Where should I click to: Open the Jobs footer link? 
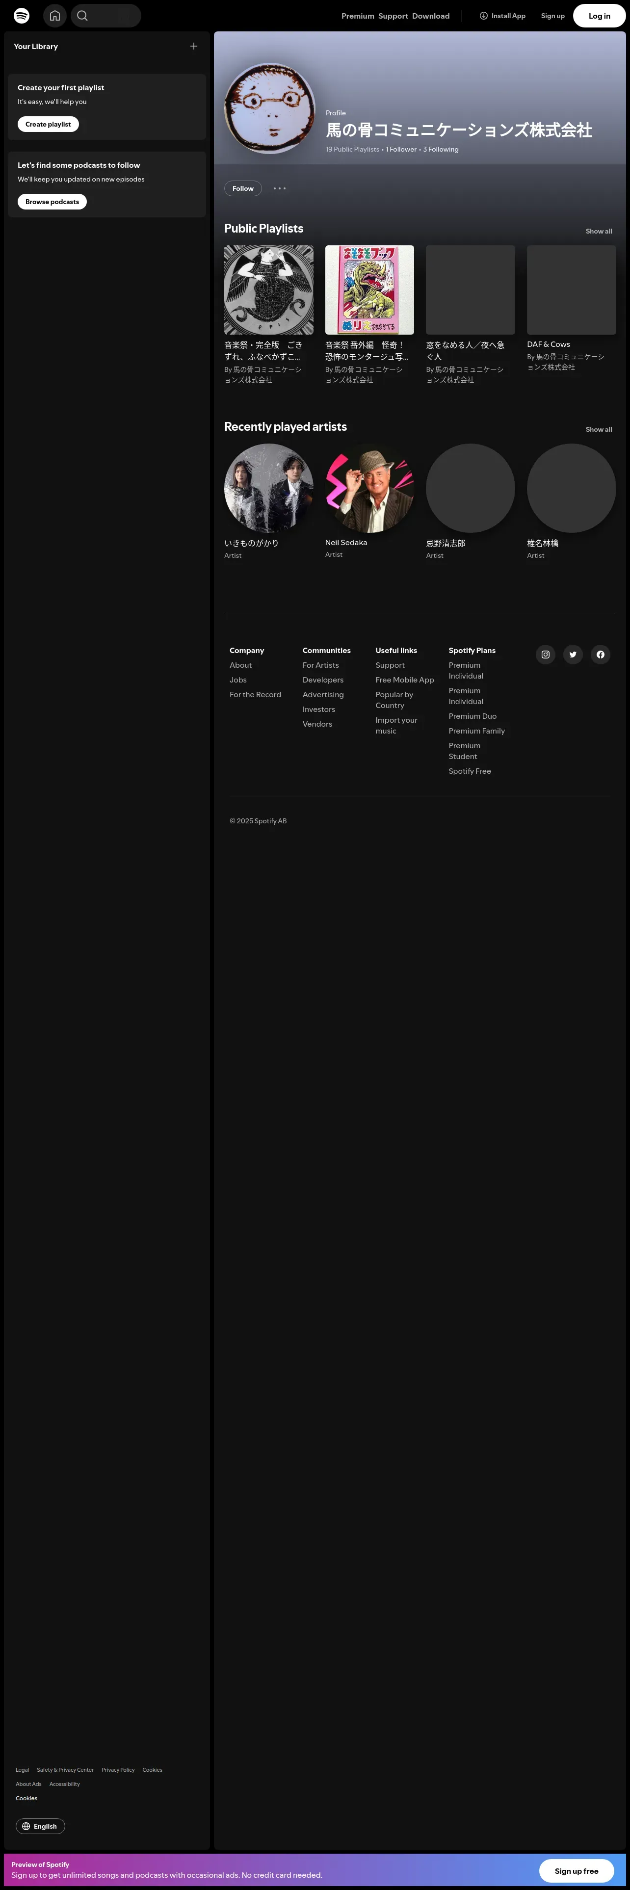(x=237, y=680)
